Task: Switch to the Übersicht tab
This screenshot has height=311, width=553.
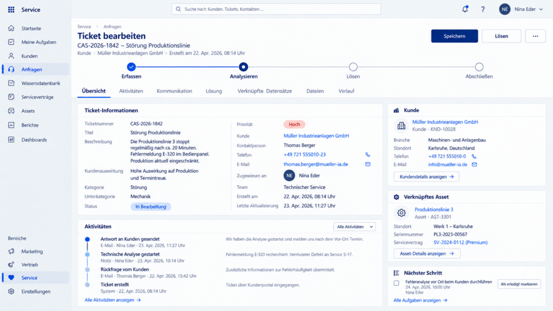Action: [94, 91]
